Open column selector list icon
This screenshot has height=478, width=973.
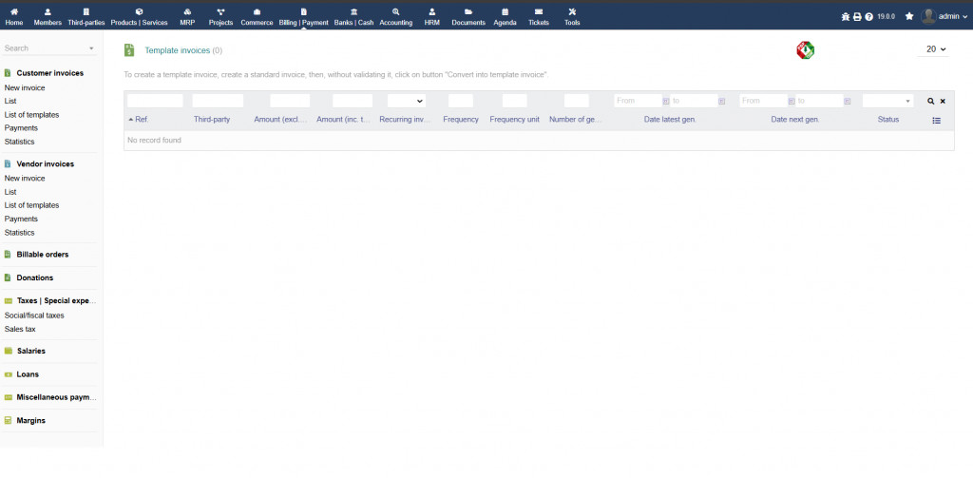click(936, 121)
